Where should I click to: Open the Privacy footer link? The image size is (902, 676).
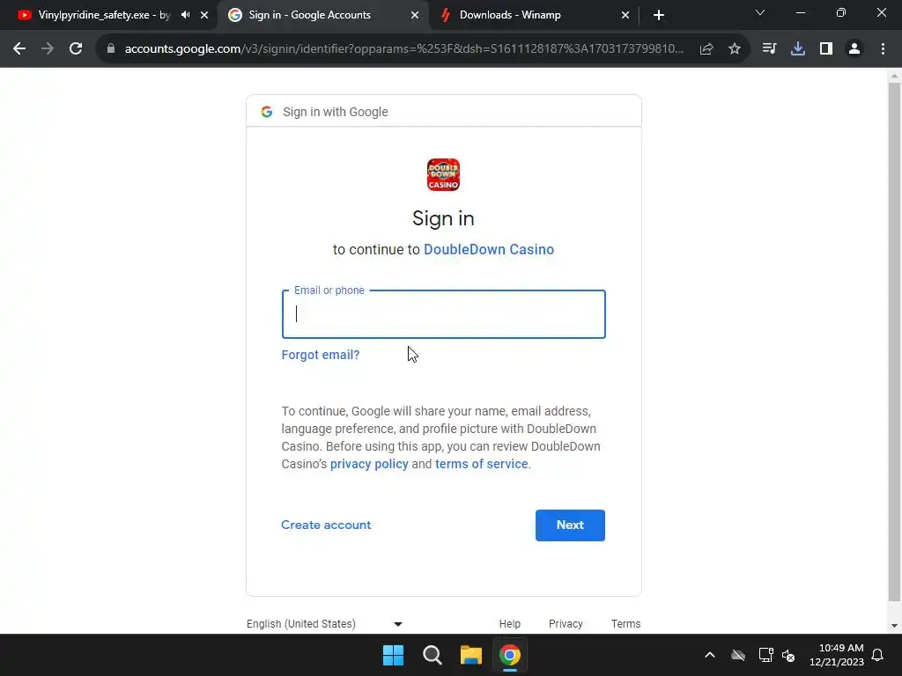coord(566,624)
